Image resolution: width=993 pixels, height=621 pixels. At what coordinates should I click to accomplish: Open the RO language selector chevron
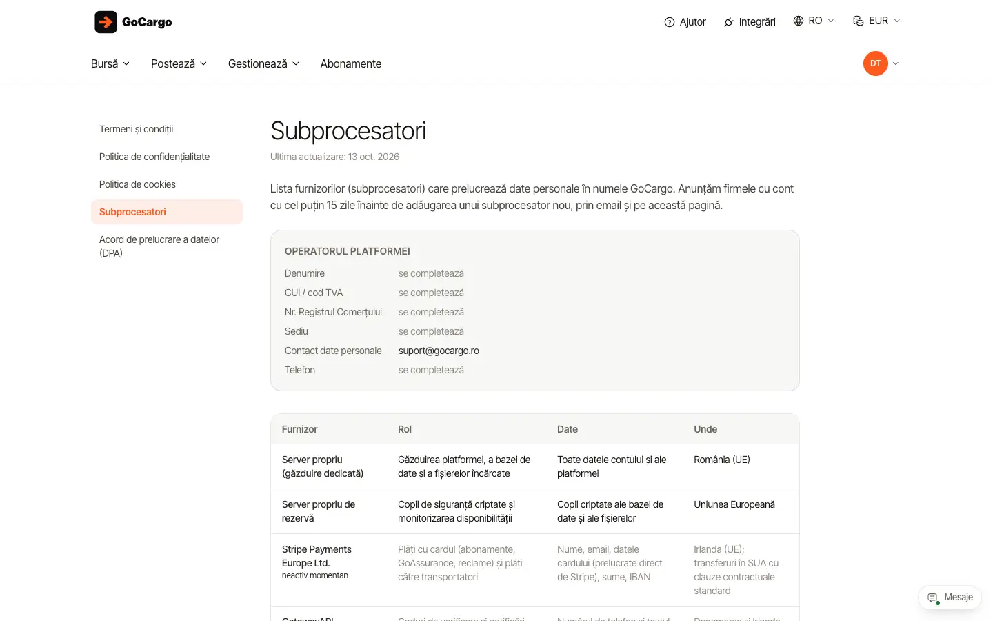click(x=831, y=21)
